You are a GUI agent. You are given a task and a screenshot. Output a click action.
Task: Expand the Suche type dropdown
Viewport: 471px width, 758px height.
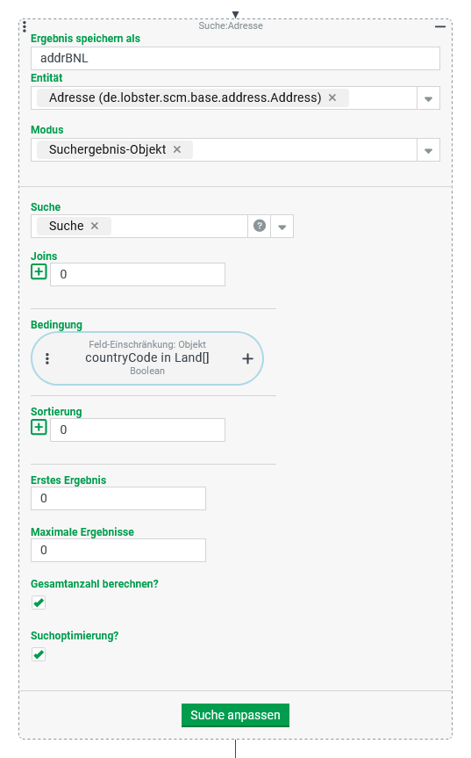282,227
